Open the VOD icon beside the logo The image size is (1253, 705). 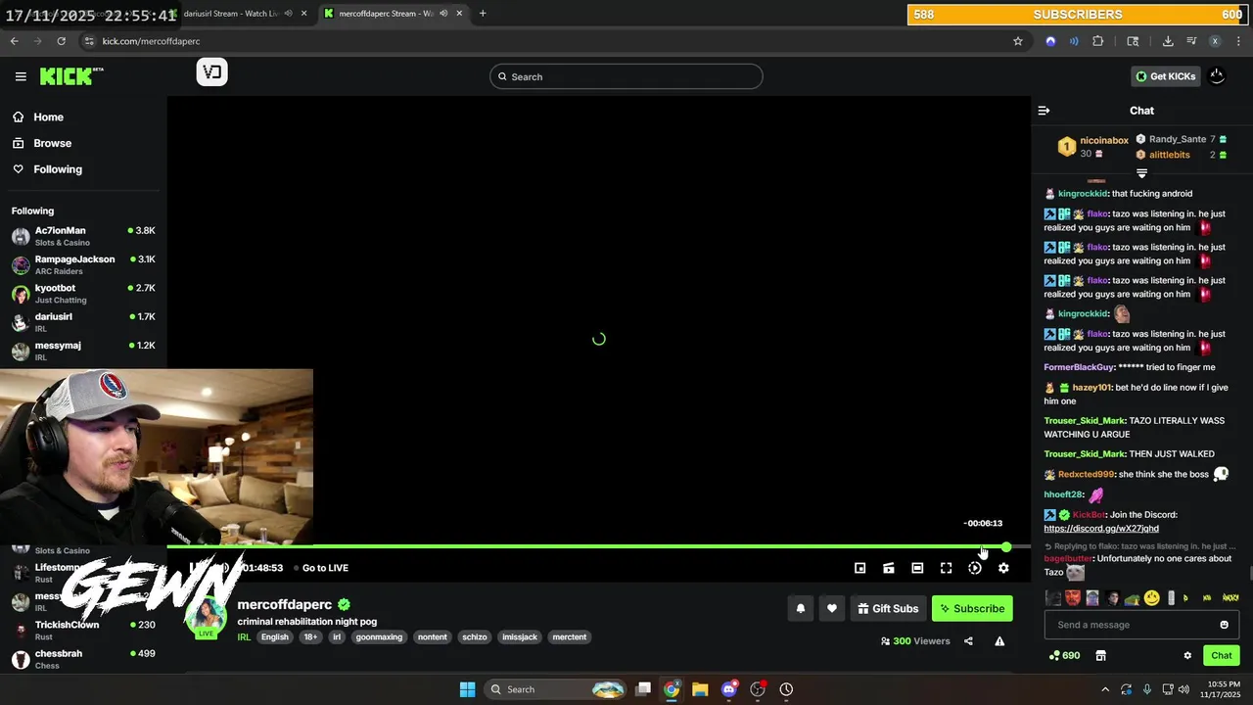pyautogui.click(x=212, y=72)
